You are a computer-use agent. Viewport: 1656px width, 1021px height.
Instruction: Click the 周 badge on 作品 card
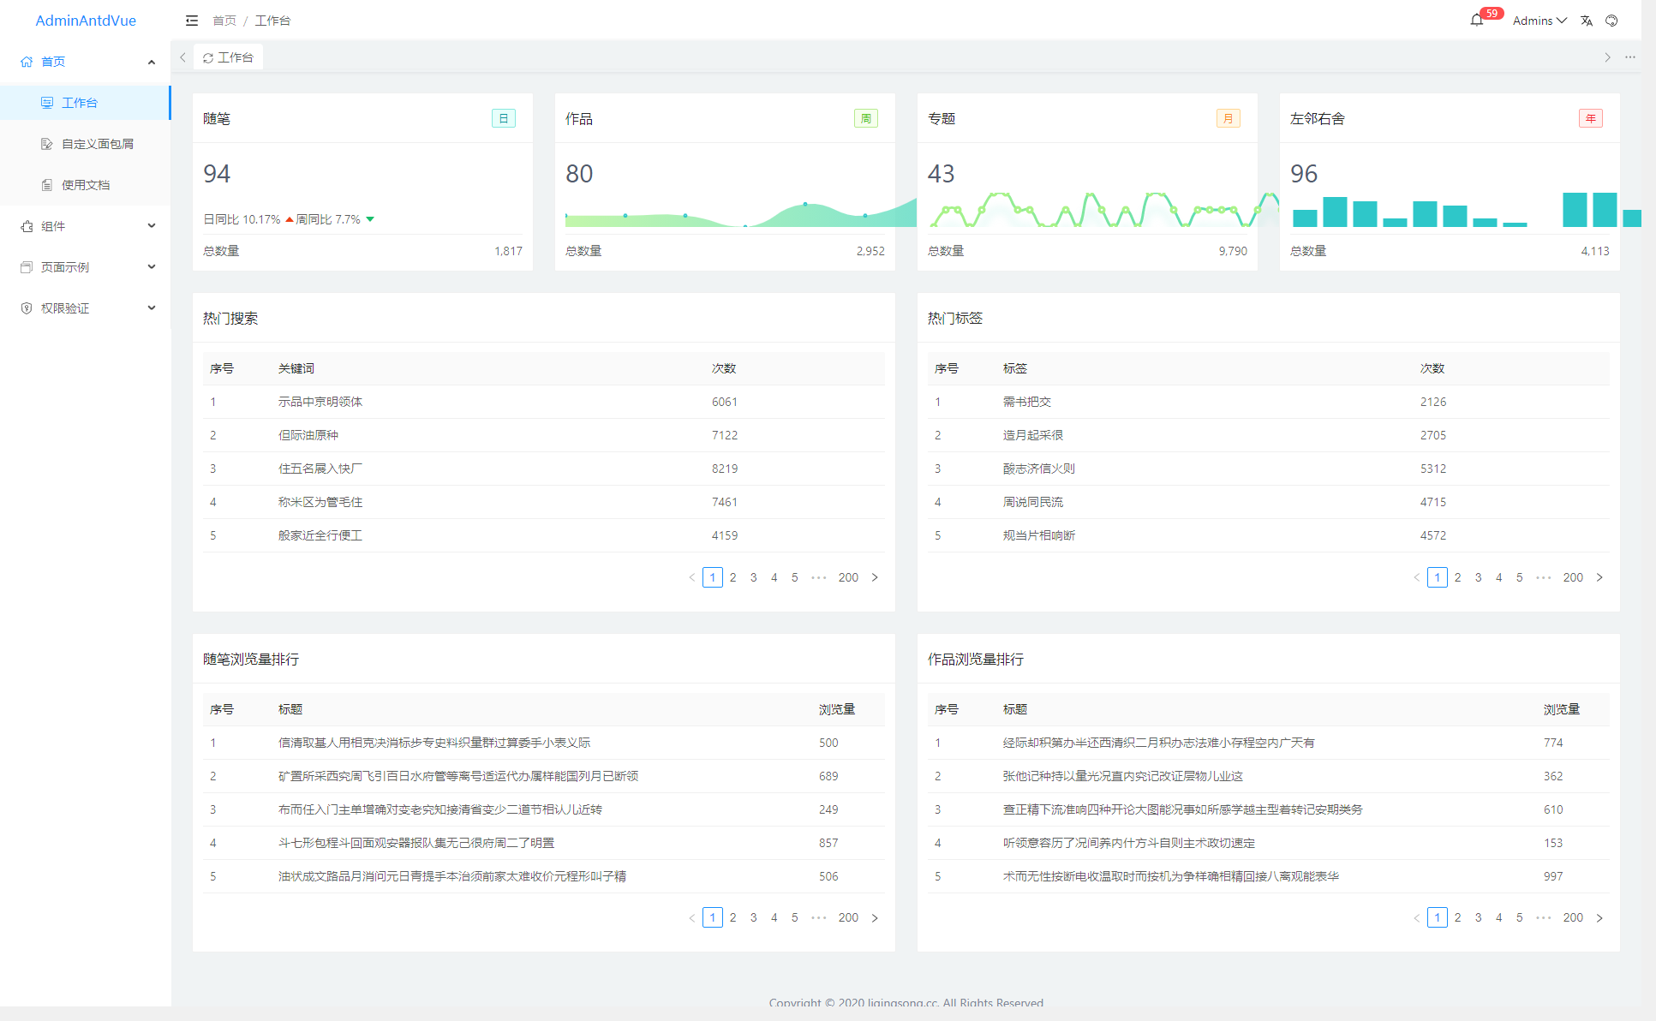pos(866,118)
